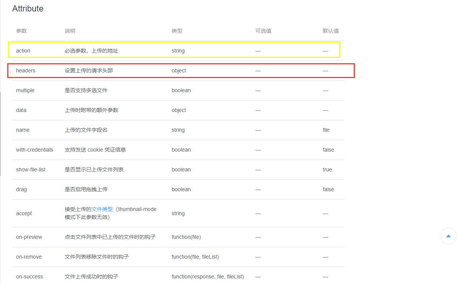Click the Attribute section heading
The image size is (458, 283).
28,8
